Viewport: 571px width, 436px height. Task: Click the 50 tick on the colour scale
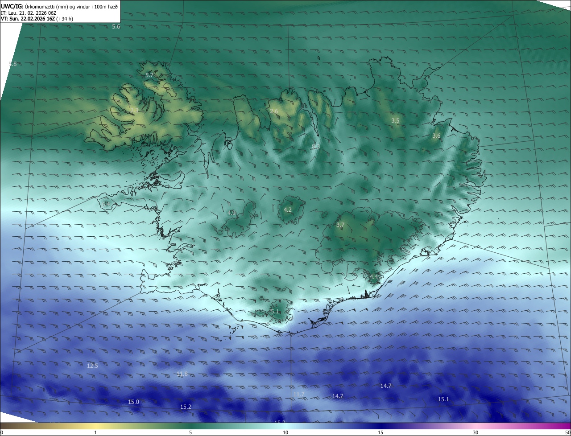point(567,432)
